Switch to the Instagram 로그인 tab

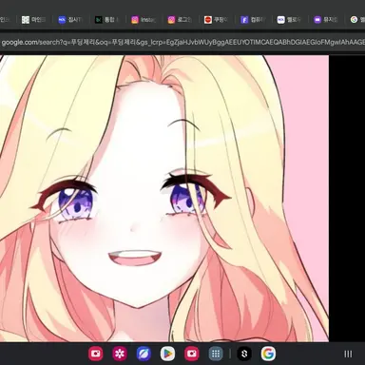(180, 20)
